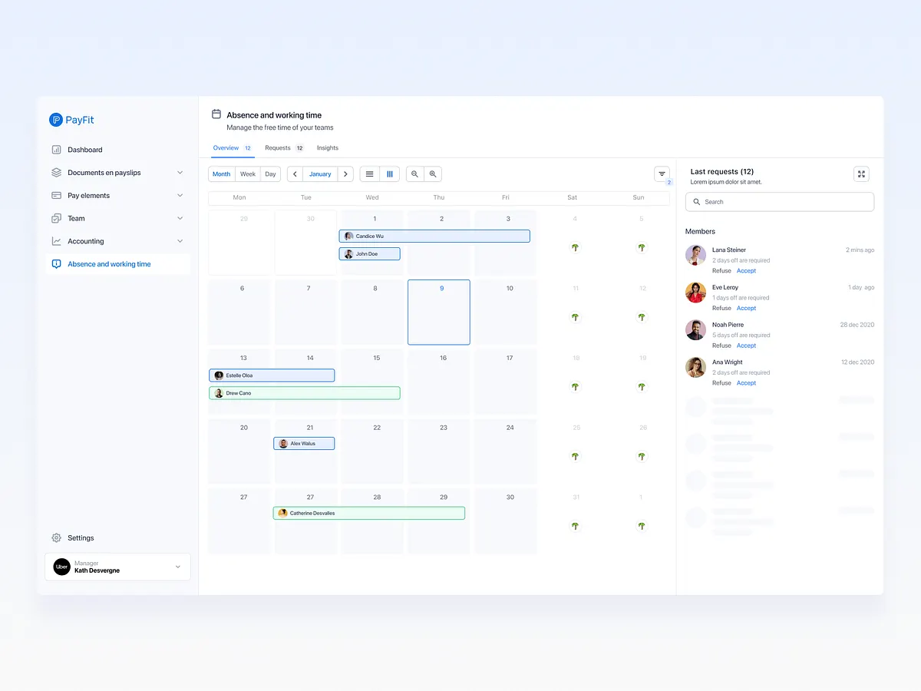Select the Month view toggle
921x691 pixels.
point(221,174)
